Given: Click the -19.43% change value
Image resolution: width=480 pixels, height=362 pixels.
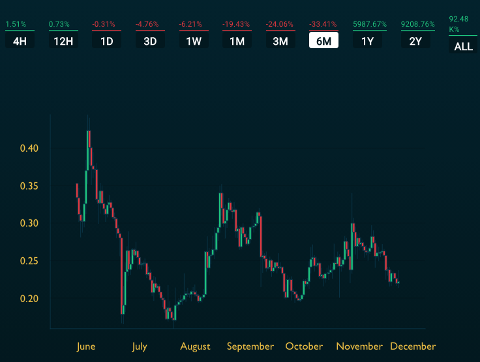Looking at the screenshot, I should 236,24.
